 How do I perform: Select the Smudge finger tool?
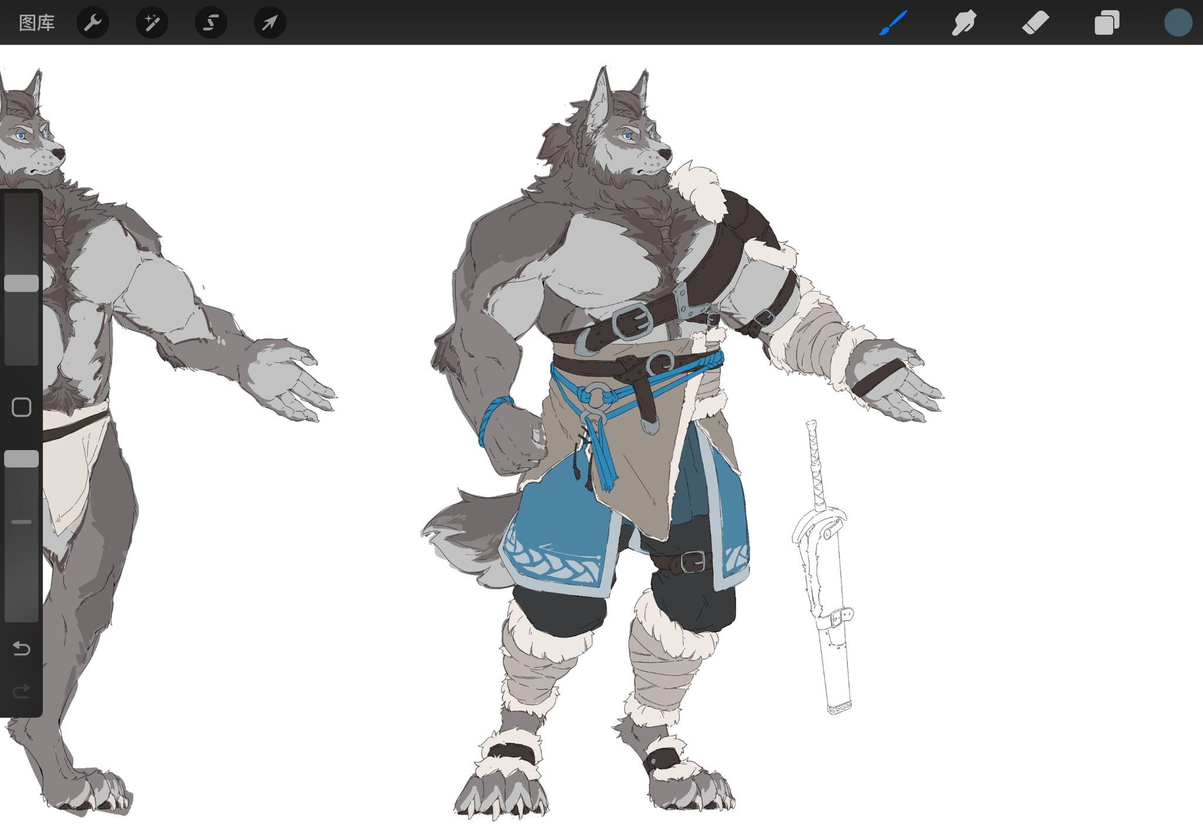tap(964, 23)
